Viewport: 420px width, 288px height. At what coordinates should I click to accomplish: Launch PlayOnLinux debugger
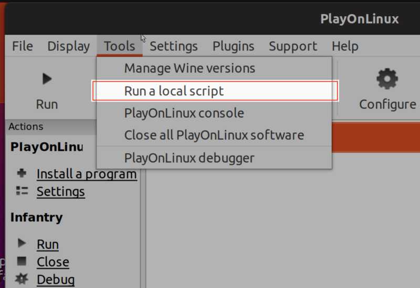click(x=214, y=158)
